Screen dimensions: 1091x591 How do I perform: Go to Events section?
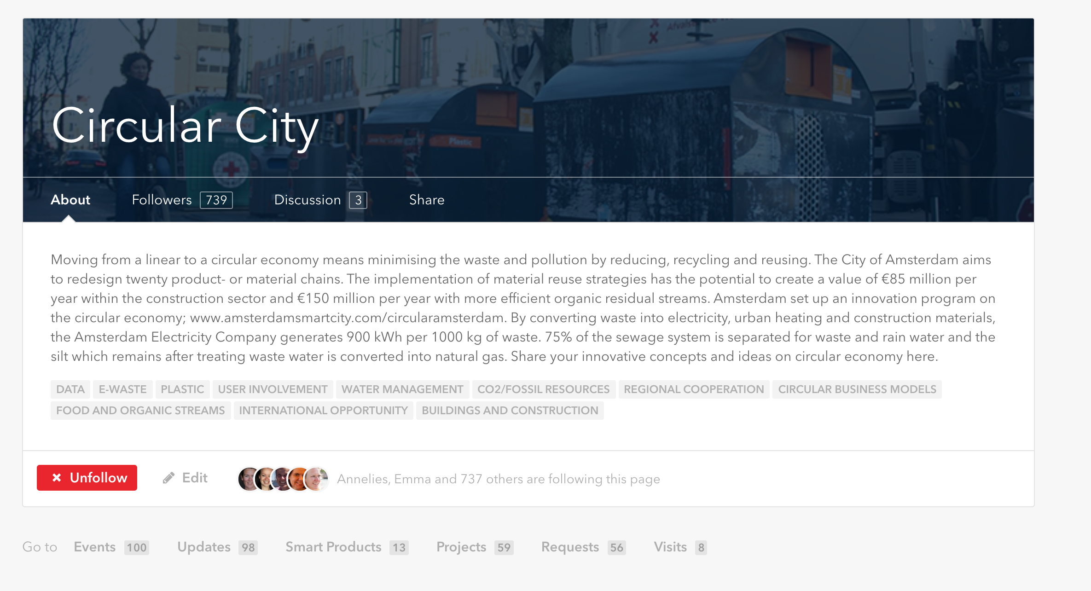tap(111, 547)
